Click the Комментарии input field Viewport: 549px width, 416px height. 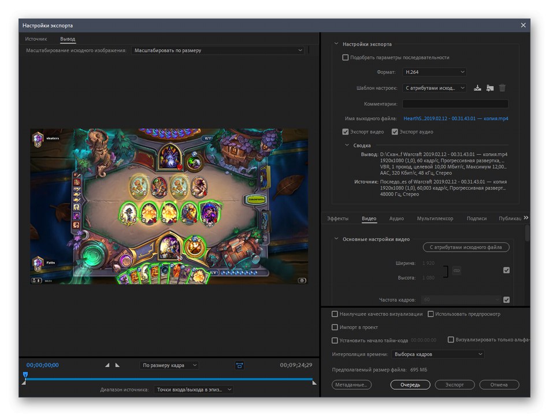coord(455,104)
